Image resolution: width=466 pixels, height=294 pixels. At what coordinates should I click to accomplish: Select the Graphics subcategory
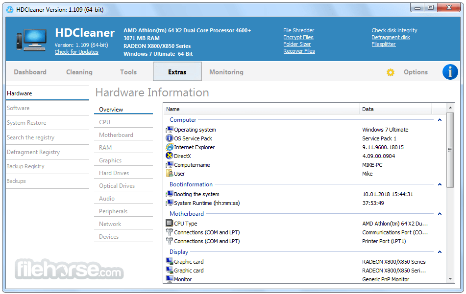pyautogui.click(x=123, y=160)
